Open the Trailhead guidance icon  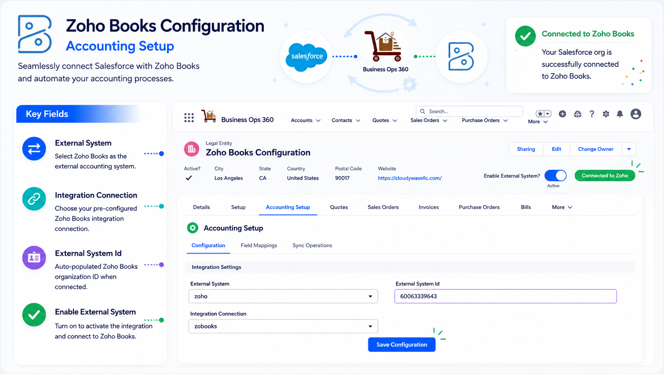(x=577, y=114)
